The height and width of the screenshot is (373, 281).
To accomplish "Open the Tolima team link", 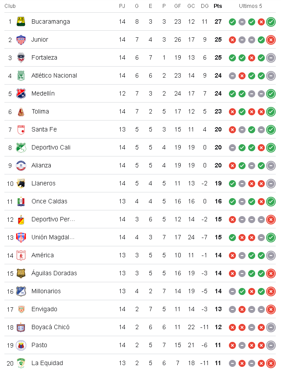I will click(x=40, y=111).
